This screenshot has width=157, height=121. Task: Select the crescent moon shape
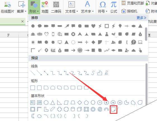[x=33, y=116]
